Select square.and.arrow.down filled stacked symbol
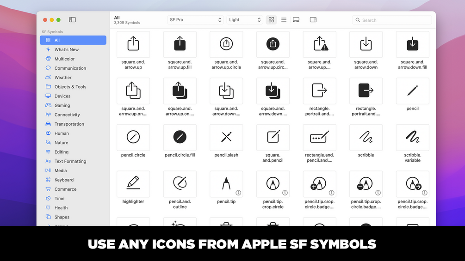Viewport: 465px width, 261px height. [273, 91]
